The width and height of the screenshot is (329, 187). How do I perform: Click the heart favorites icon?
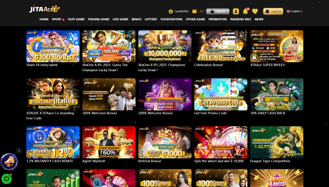[x=255, y=11]
